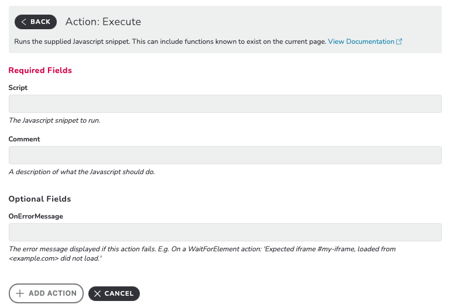Click the error message help text with example.com

pyautogui.click(x=202, y=254)
